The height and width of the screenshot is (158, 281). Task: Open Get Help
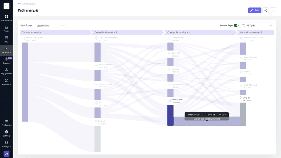click(x=6, y=134)
